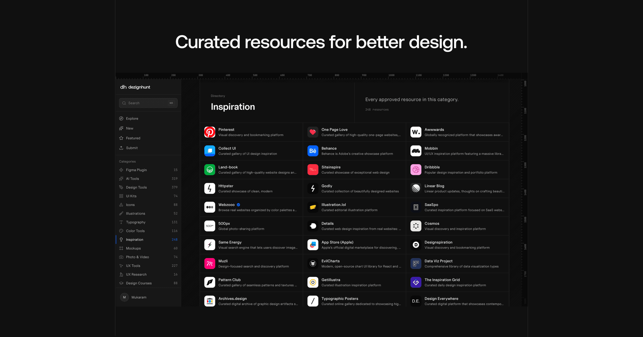
Task: Click the Pinterest logo icon
Action: coord(210,132)
